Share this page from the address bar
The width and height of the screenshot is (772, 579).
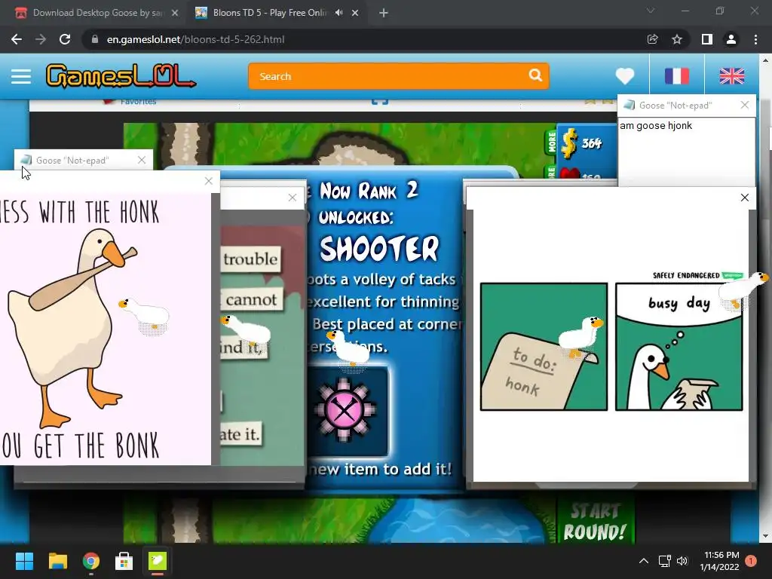click(x=652, y=39)
